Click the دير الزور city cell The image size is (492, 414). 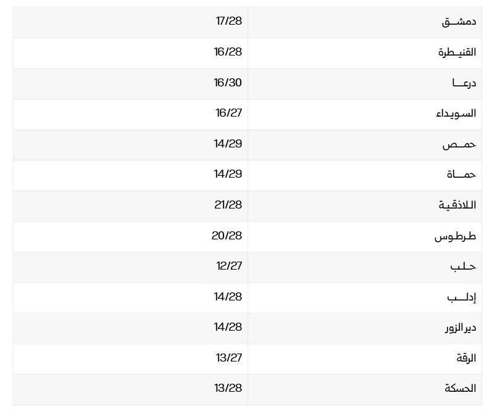coord(459,327)
